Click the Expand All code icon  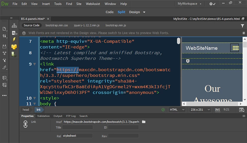point(4,46)
